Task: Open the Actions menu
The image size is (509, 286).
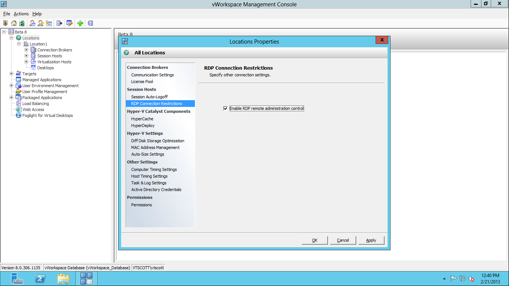Action: [21, 14]
